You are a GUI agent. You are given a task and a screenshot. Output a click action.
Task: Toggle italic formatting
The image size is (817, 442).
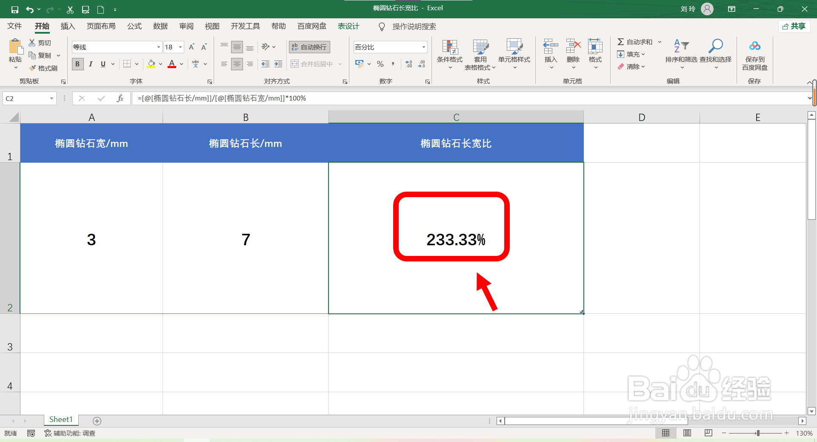[90, 64]
